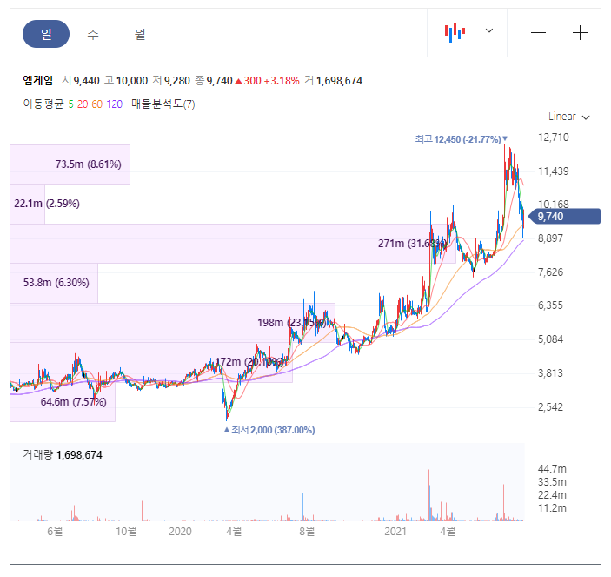Image resolution: width=611 pixels, height=577 pixels.
Task: Open the Linear scale dropdown
Action: point(569,117)
